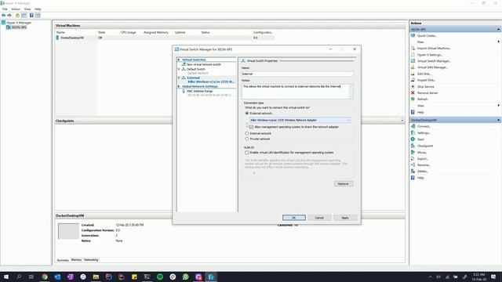Click Cancel in Virtual Switch Manager
The width and height of the screenshot is (502, 282).
[x=319, y=218]
